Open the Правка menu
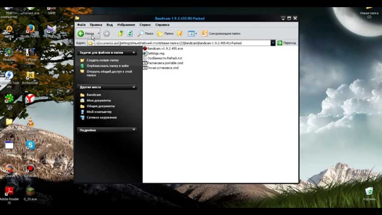Image resolution: width=382 pixels, height=215 pixels. (96, 25)
